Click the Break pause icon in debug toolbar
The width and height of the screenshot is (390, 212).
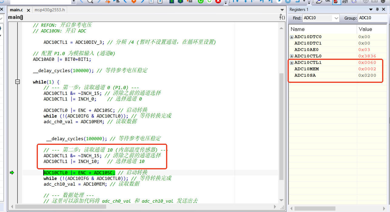[x=288, y=1]
